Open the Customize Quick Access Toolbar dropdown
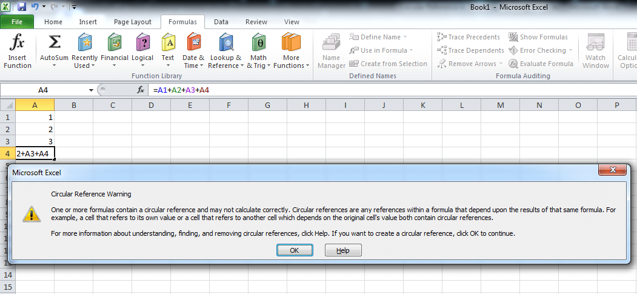This screenshot has height=294, width=637. point(74,7)
